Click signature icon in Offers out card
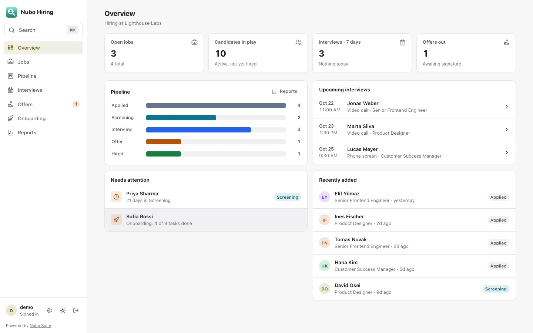 point(506,42)
